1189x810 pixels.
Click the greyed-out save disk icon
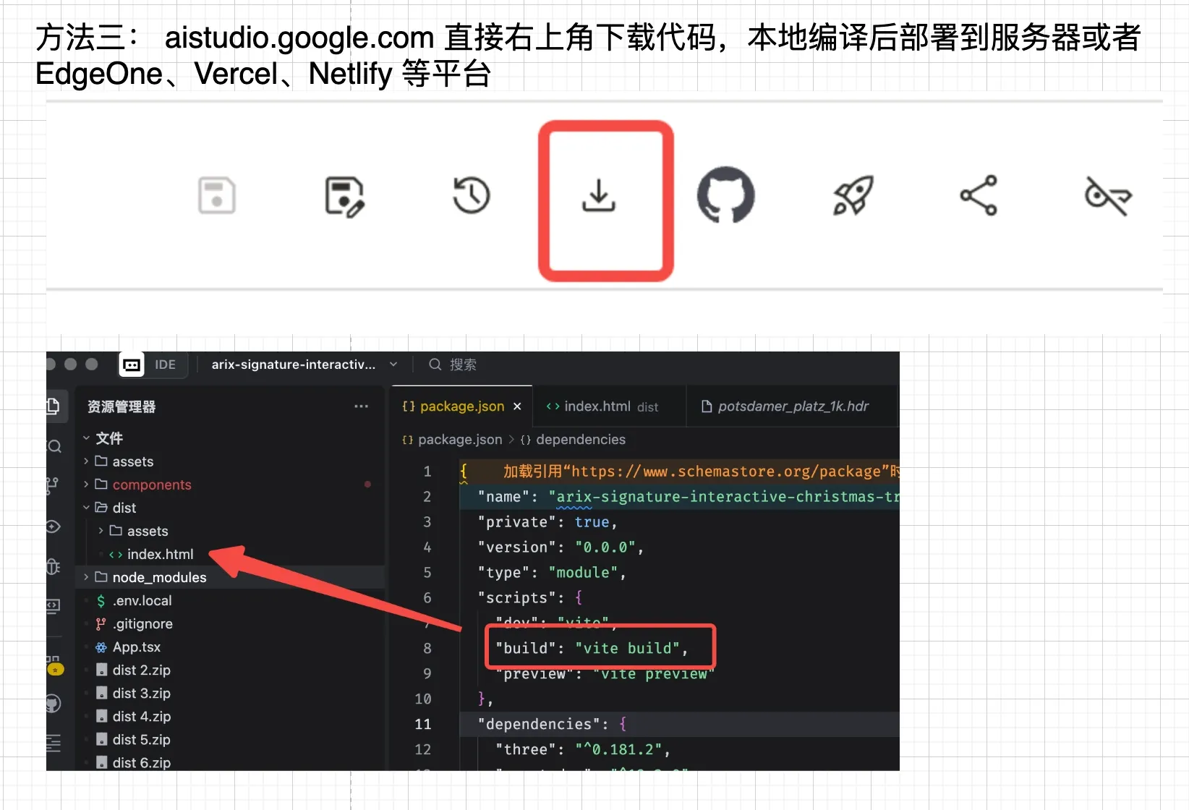[x=217, y=196]
